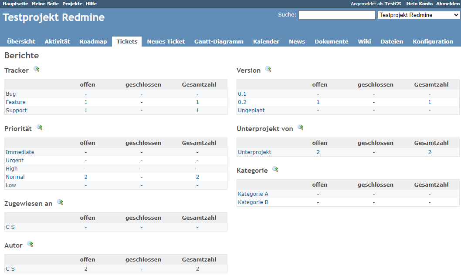
Task: Open Kategorie A link
Action: (253, 194)
